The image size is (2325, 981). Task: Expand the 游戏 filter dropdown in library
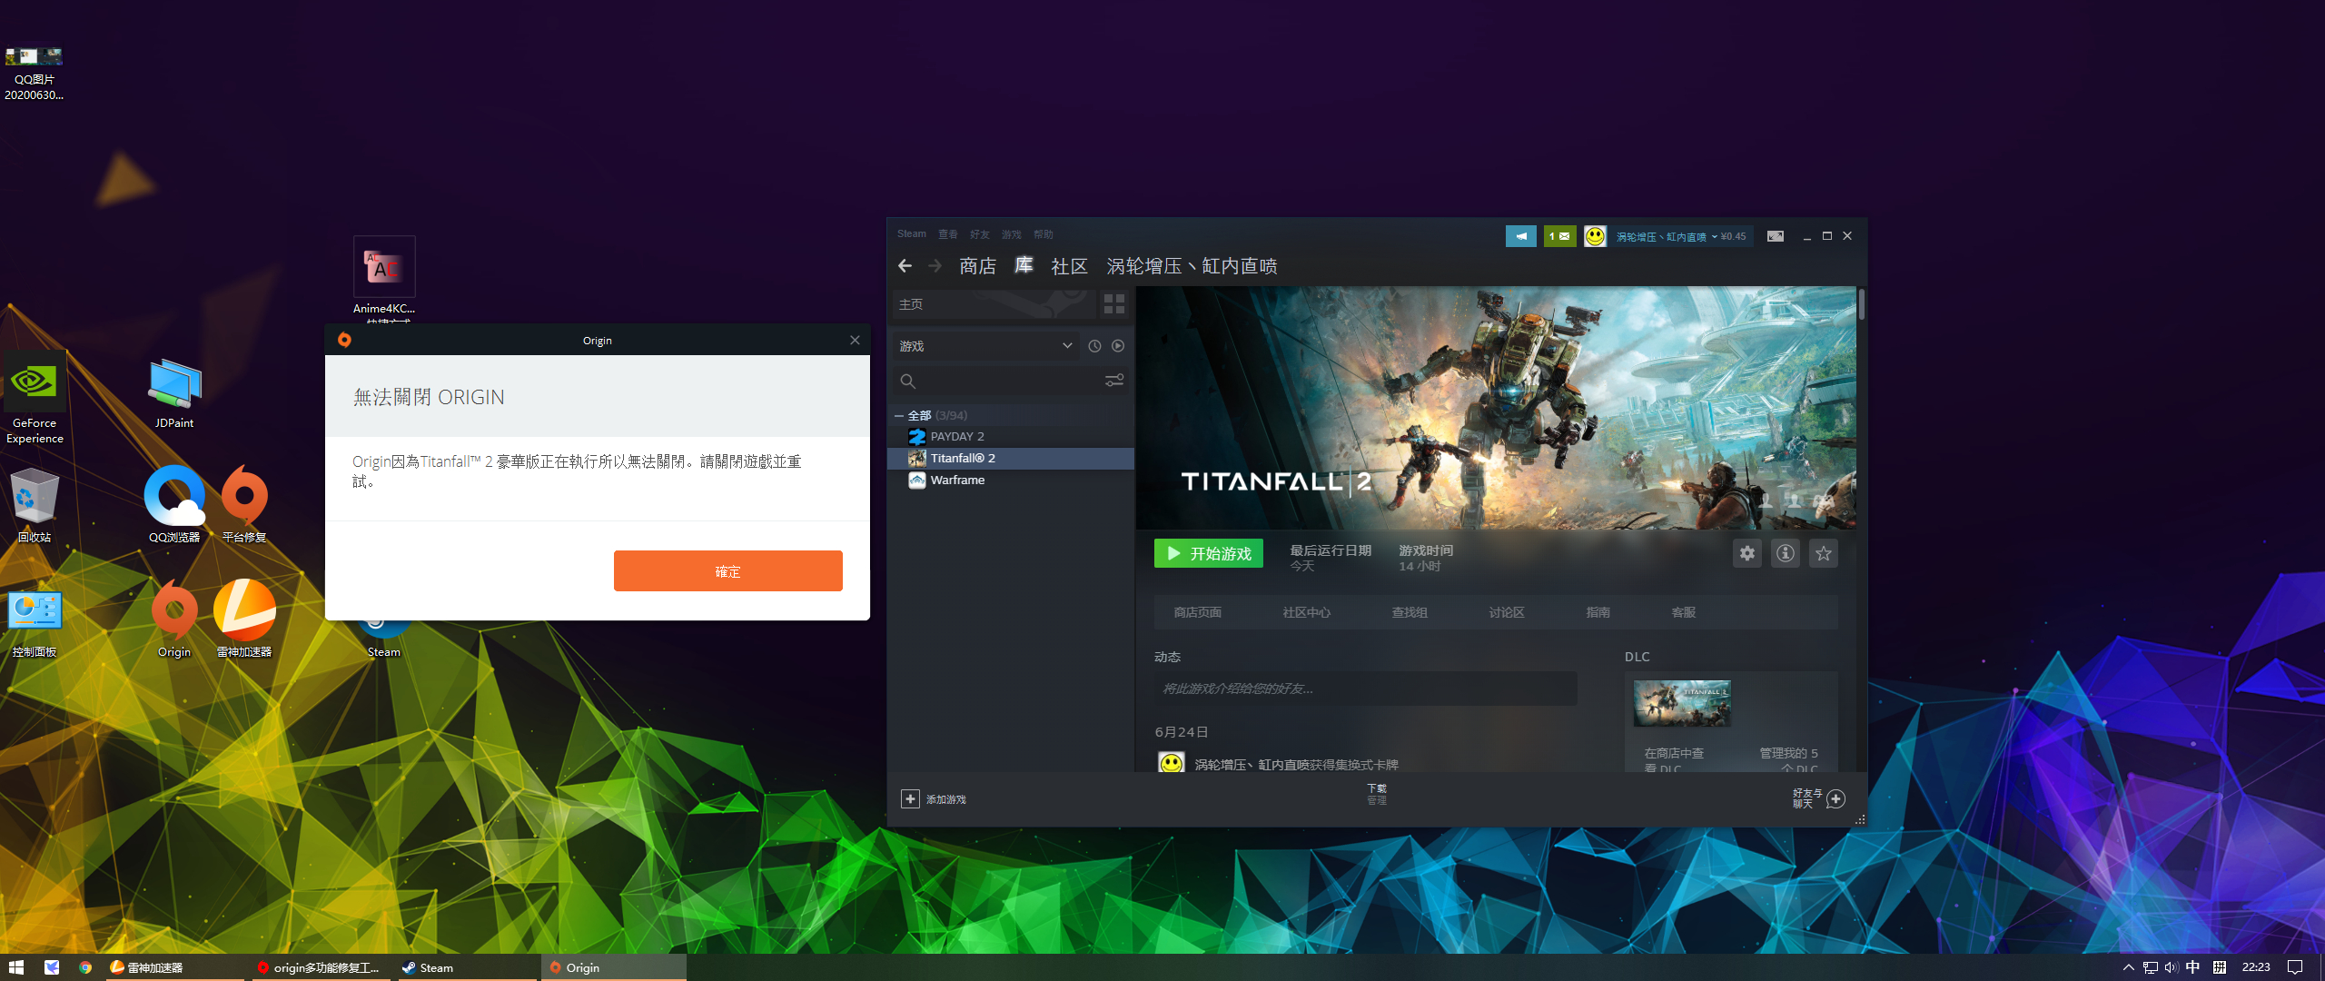[x=986, y=346]
